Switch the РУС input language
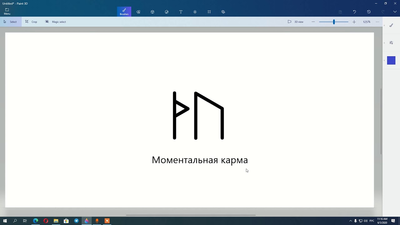 tap(372, 221)
